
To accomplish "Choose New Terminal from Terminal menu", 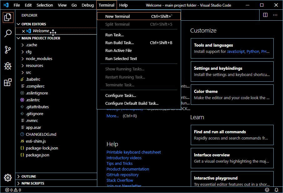I will point(139,16).
